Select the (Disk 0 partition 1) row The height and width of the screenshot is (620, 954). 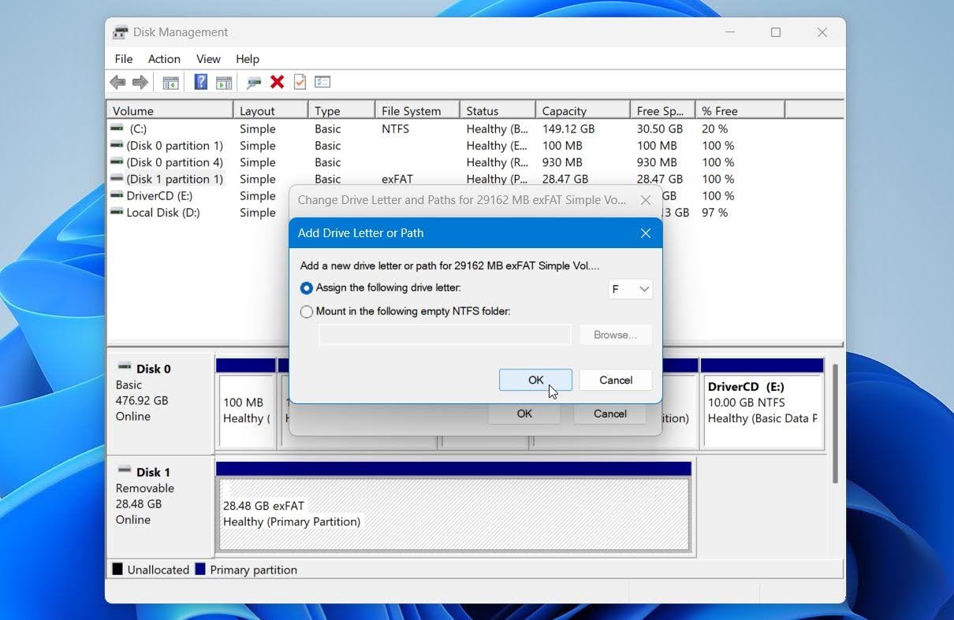pos(475,146)
